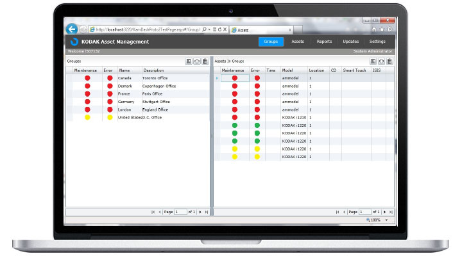Open browser Tools gear icon

pyautogui.click(x=390, y=29)
